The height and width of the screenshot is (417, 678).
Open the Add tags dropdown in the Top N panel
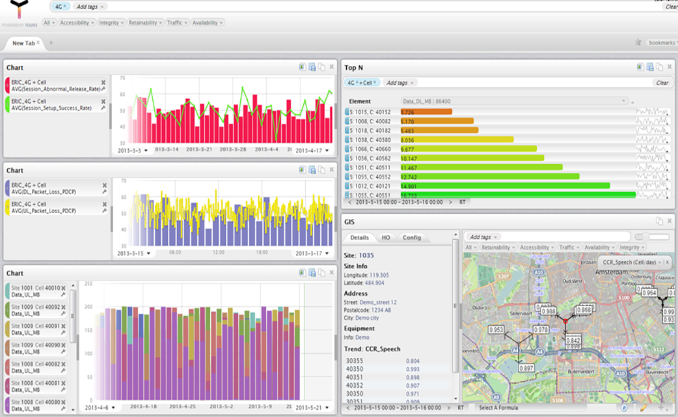click(x=400, y=82)
